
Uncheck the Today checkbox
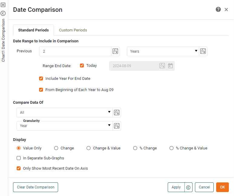tap(82, 65)
